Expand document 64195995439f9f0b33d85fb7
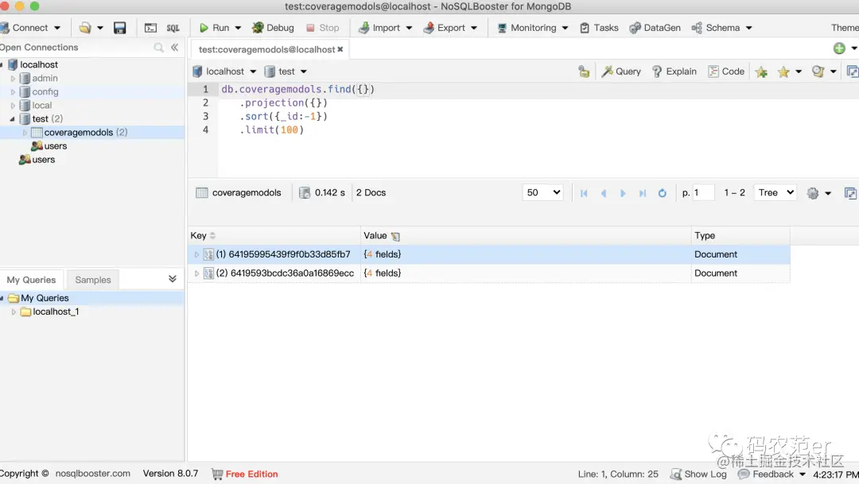 pyautogui.click(x=196, y=254)
